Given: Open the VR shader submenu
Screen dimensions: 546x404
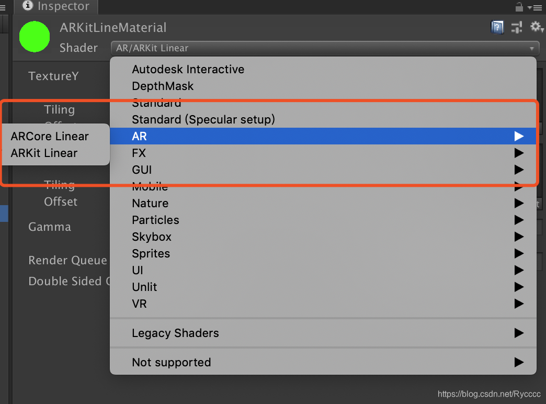Looking at the screenshot, I should click(323, 303).
